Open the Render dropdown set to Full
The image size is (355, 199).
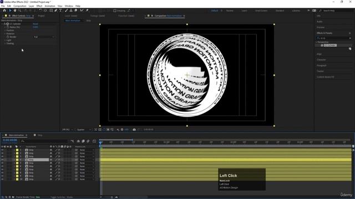point(44,37)
